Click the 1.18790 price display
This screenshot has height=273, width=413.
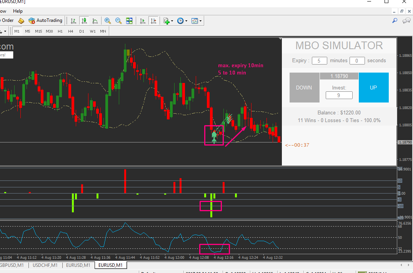click(x=339, y=76)
